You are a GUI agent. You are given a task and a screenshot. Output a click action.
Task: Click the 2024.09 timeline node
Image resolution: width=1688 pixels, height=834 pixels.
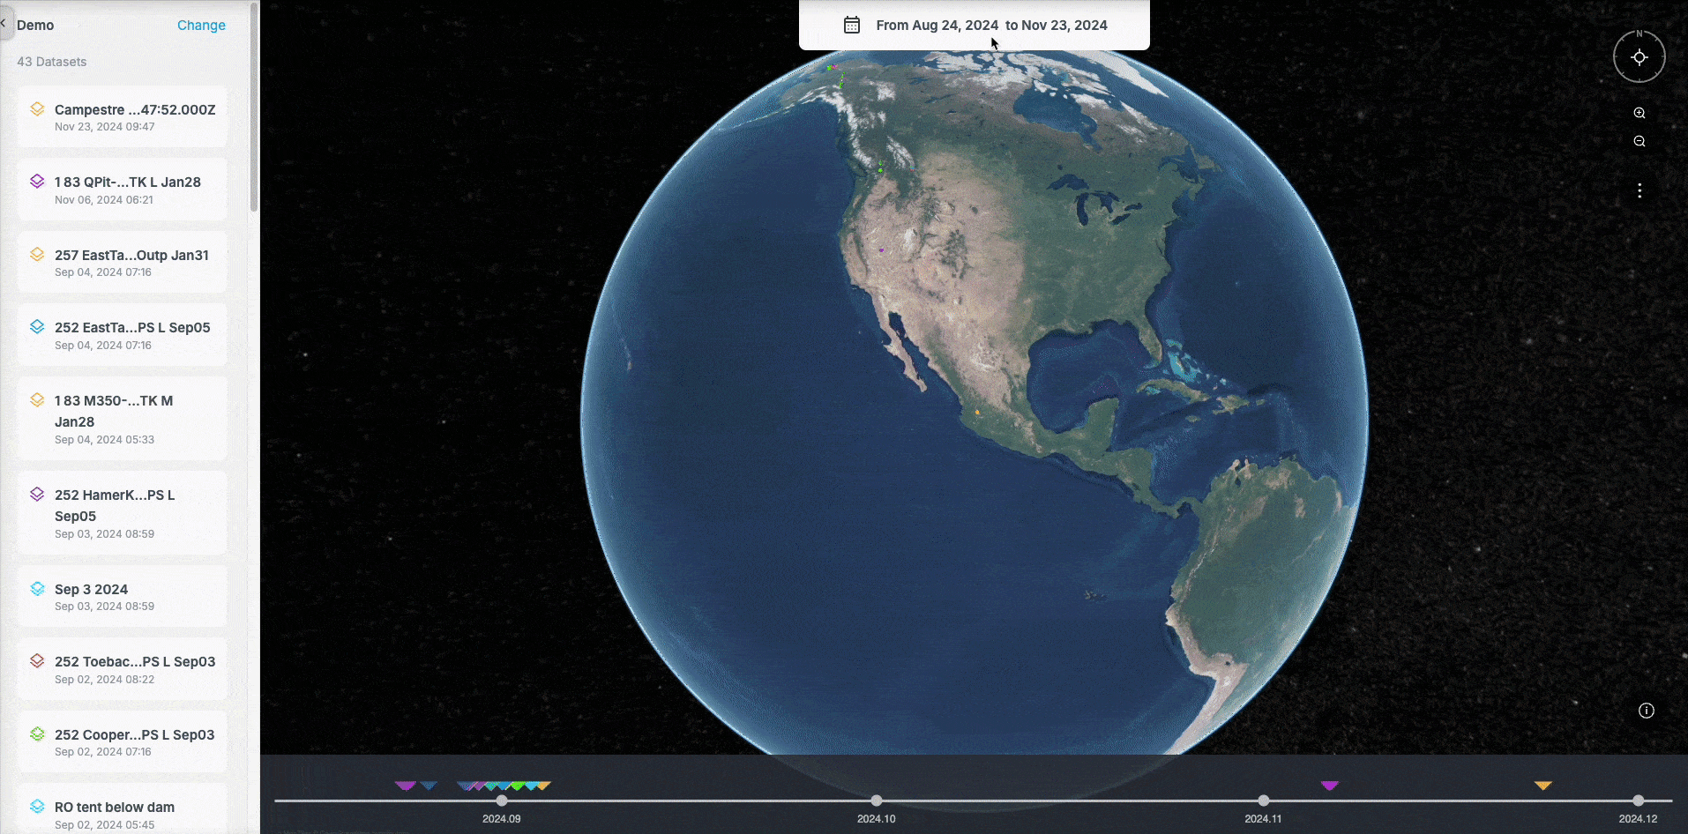[501, 800]
